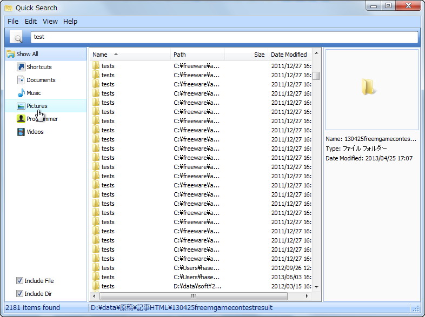Click the status bar full path text
The height and width of the screenshot is (317, 425).
(x=182, y=307)
